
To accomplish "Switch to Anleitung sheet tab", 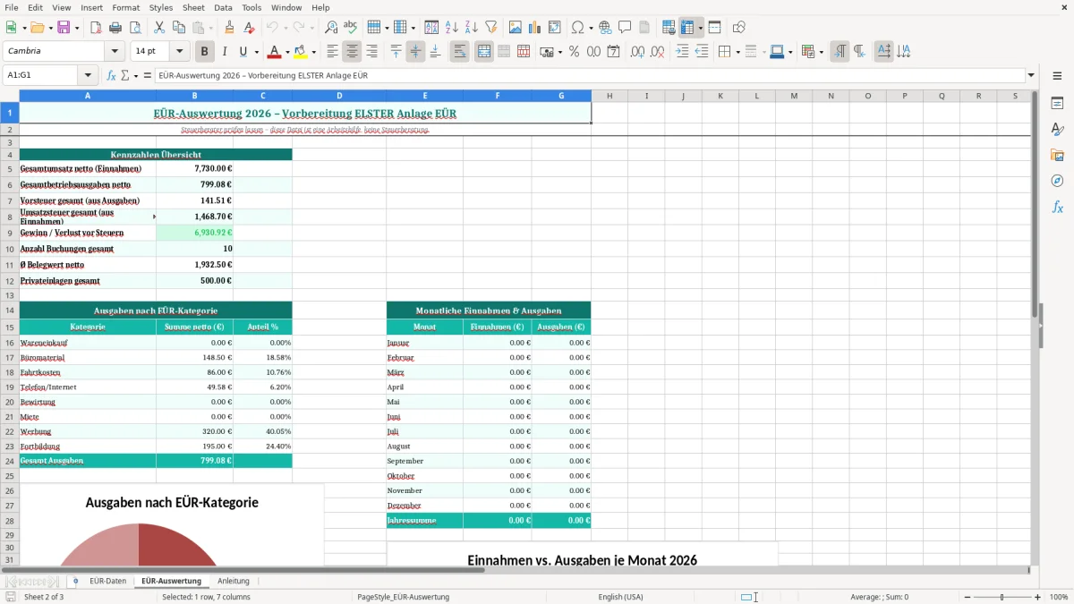I will [234, 581].
